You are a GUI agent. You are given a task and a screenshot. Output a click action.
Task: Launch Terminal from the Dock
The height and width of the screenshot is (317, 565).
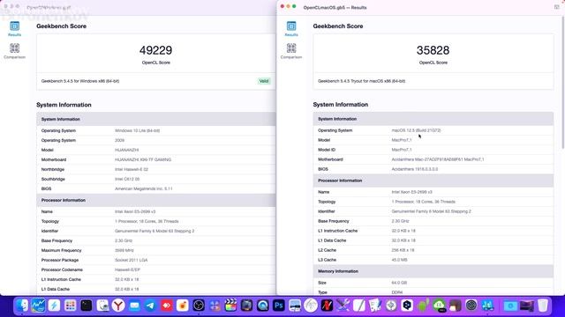click(87, 306)
